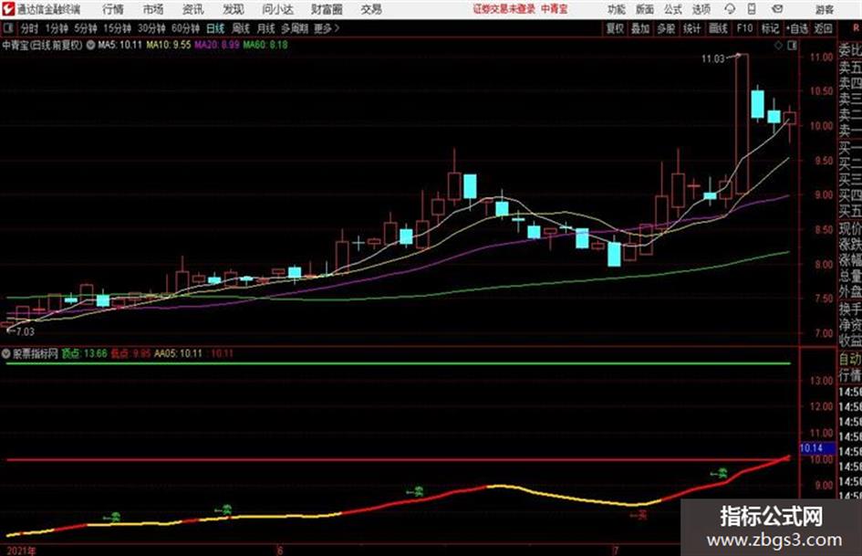Click the 多股 multi-stock button

tap(666, 28)
